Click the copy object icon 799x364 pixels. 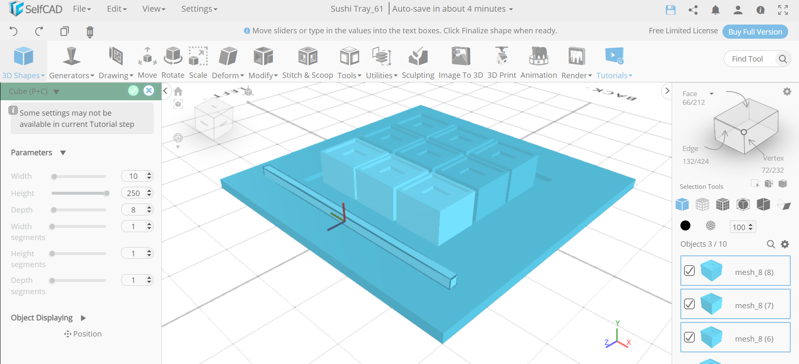pos(65,31)
